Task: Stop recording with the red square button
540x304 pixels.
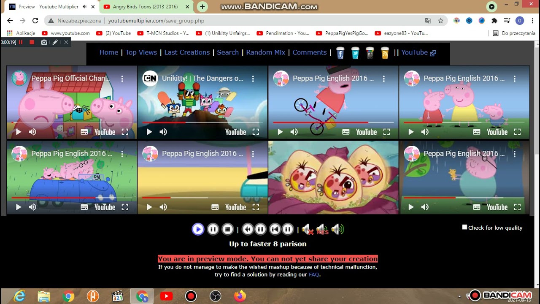Action: point(32,42)
